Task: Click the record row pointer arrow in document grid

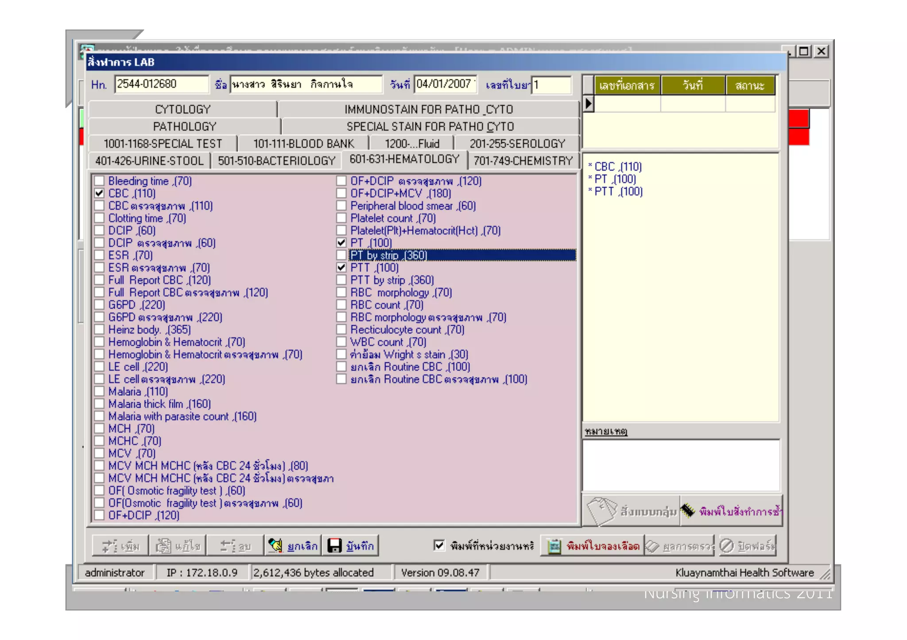Action: 588,104
